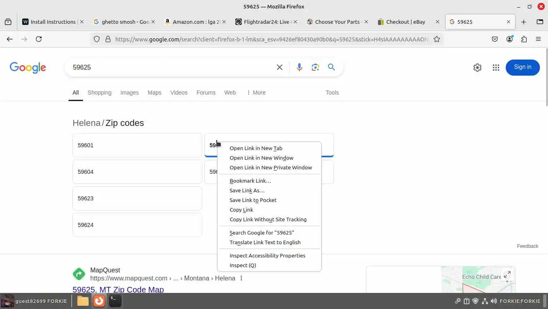Select Bookmark Link… from context menu
The image size is (548, 309).
269,181
